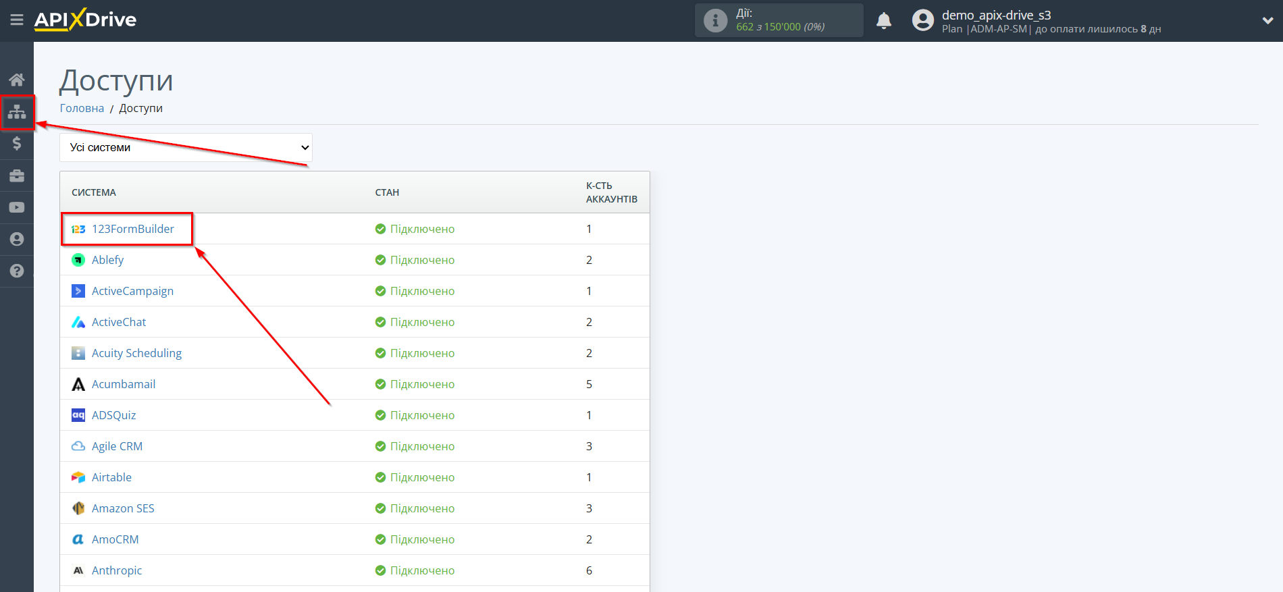Open the Ablefy system link

pyautogui.click(x=107, y=260)
